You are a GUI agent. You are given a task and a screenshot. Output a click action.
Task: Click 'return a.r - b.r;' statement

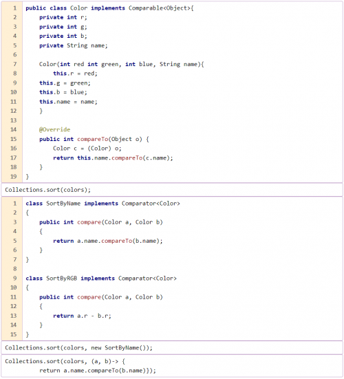tap(82, 316)
